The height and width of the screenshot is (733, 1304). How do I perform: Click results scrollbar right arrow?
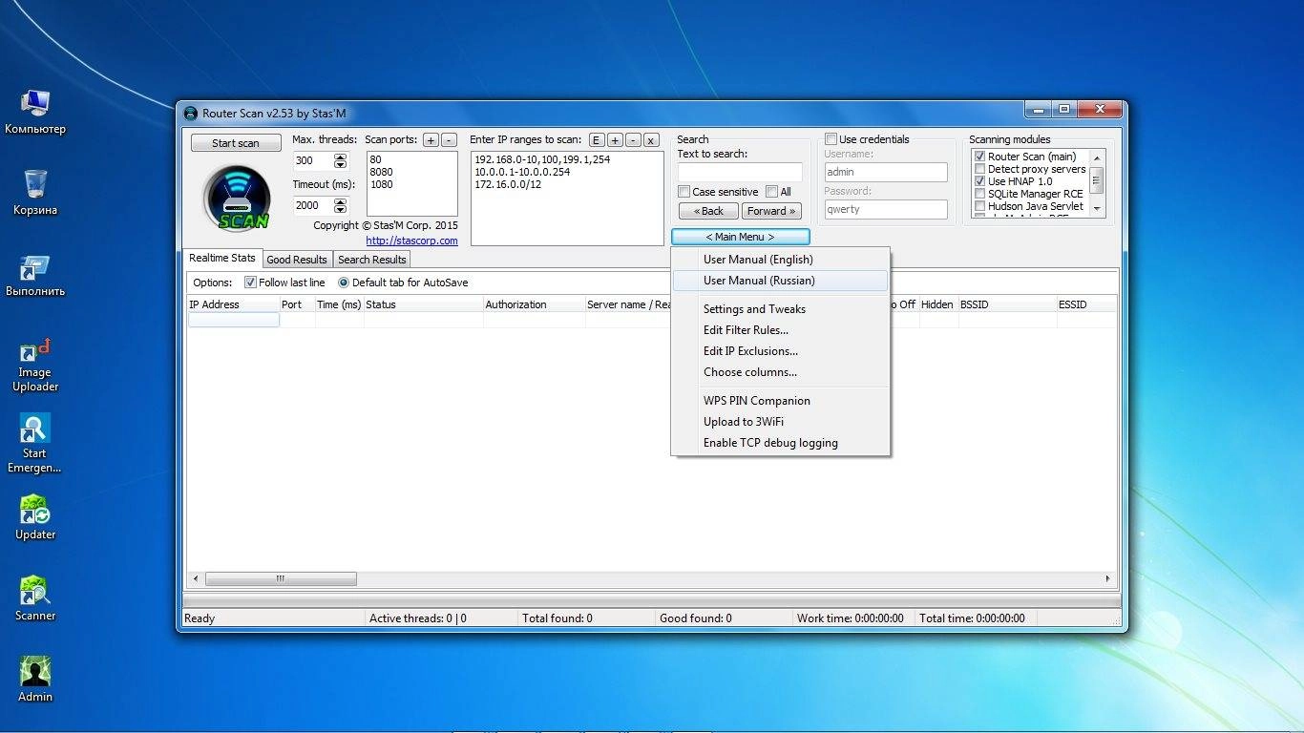[1107, 578]
